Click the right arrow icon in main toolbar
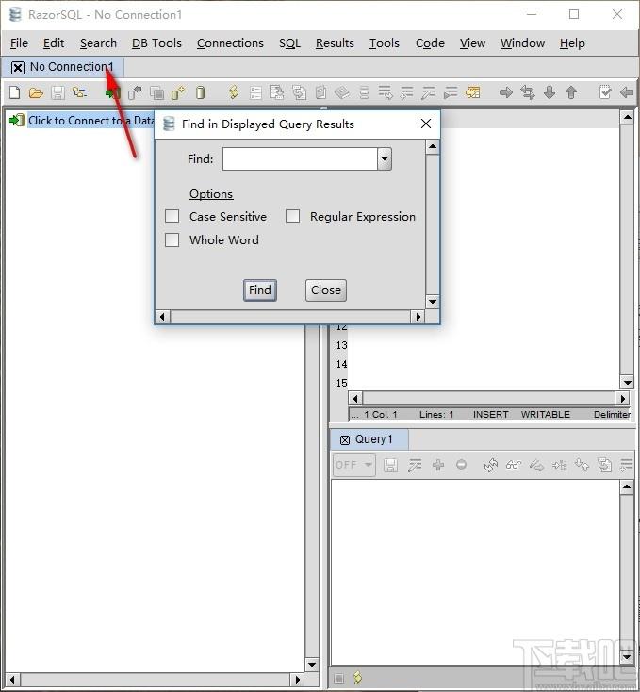The height and width of the screenshot is (692, 640). (506, 92)
